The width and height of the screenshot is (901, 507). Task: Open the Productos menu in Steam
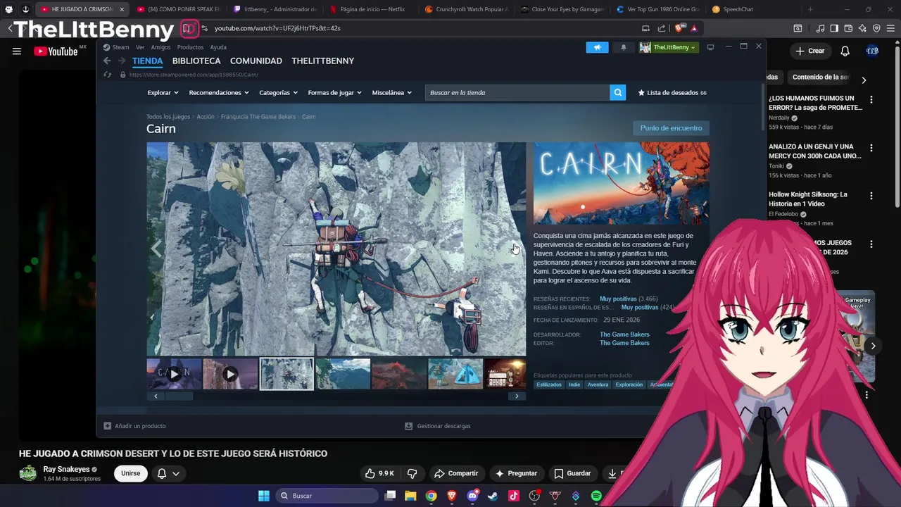(190, 47)
